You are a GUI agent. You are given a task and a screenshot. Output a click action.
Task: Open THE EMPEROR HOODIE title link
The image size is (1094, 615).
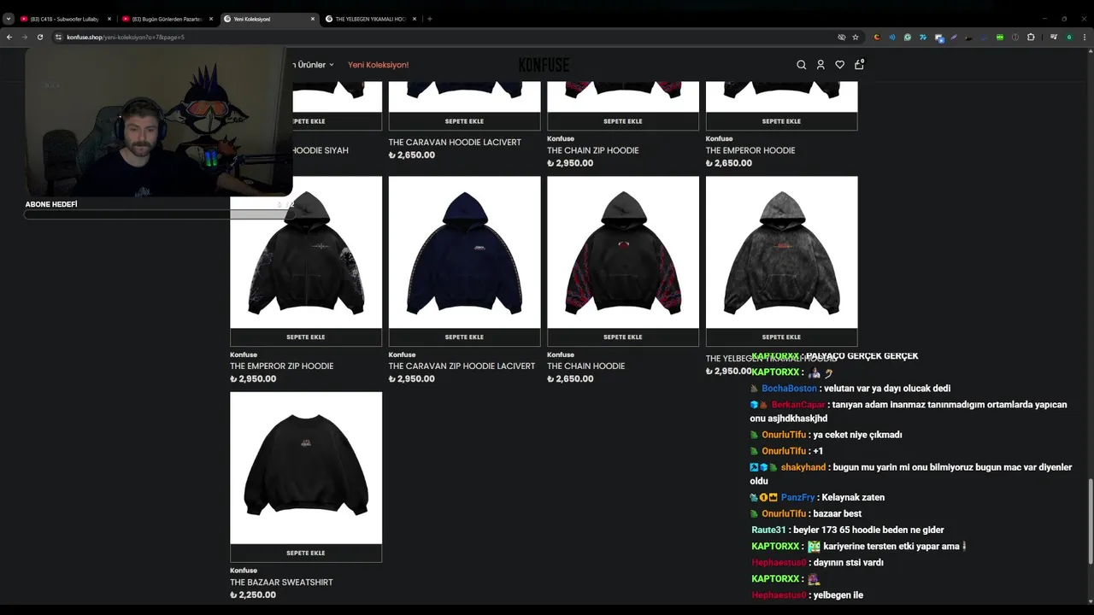(750, 150)
